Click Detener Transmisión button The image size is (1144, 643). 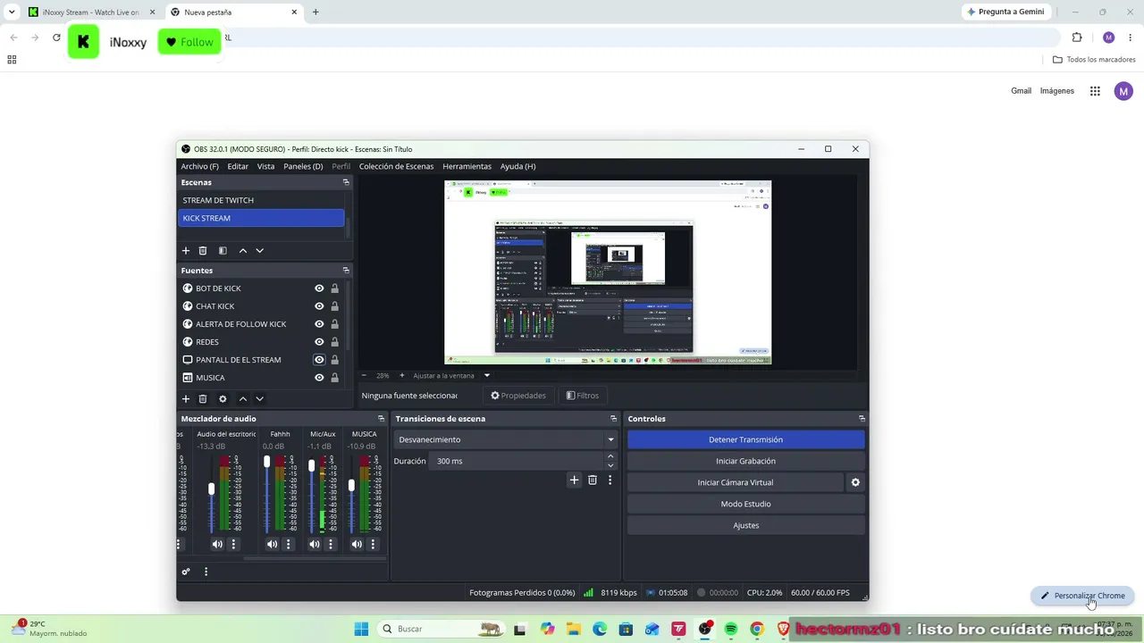745,439
